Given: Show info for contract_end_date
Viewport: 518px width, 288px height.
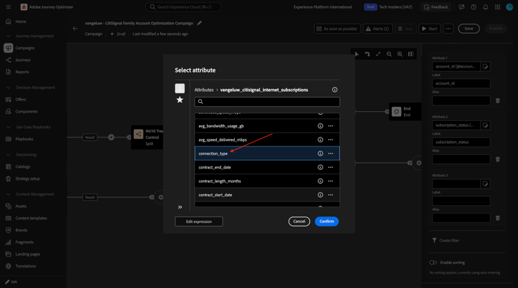Looking at the screenshot, I should pyautogui.click(x=320, y=167).
